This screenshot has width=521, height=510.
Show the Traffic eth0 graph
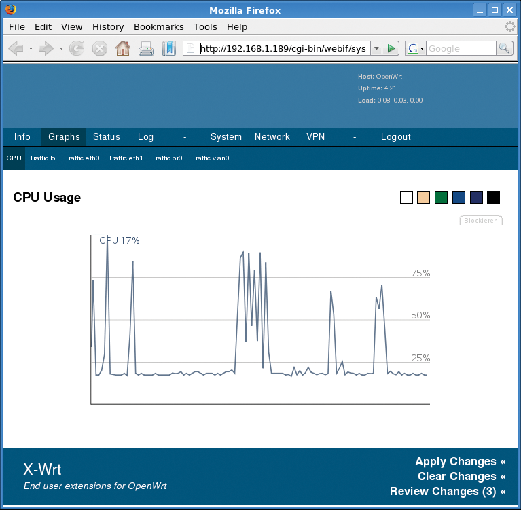[x=82, y=158]
